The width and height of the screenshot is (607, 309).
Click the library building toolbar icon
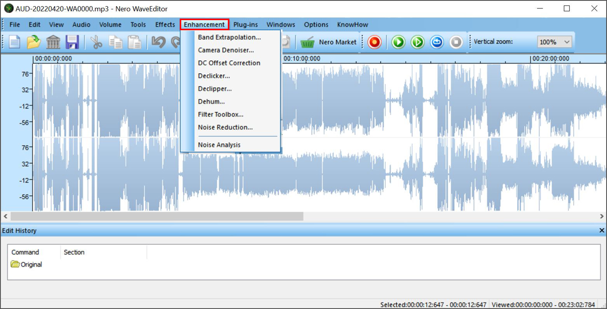coord(53,42)
